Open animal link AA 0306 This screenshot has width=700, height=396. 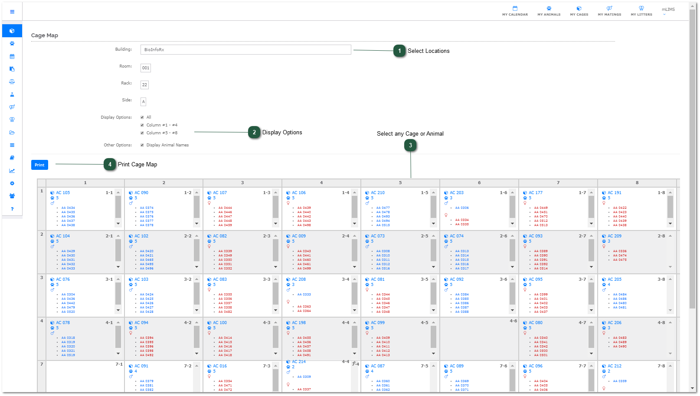pyautogui.click(x=462, y=208)
